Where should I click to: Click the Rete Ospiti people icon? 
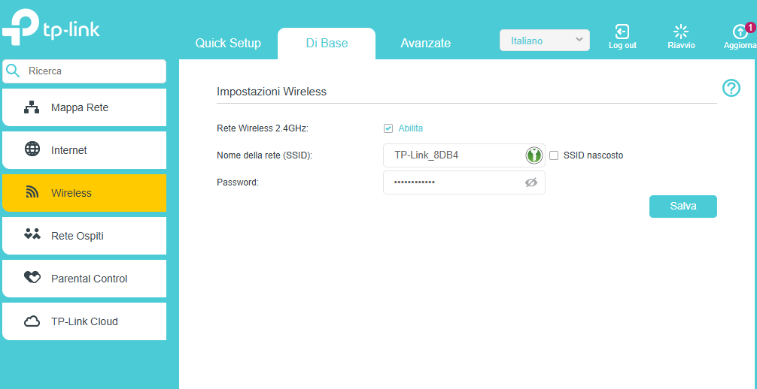(x=32, y=235)
